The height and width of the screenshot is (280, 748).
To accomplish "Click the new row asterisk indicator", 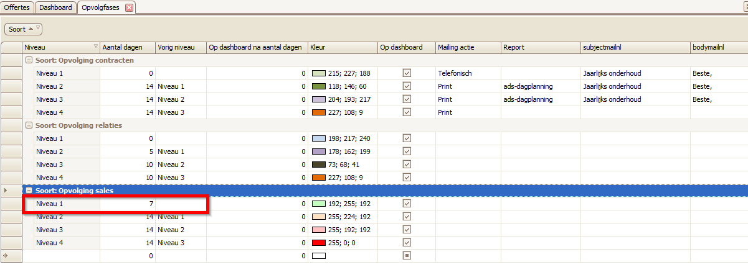I will (x=6, y=256).
